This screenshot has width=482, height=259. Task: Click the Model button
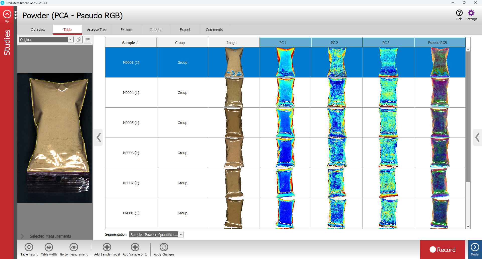click(475, 249)
